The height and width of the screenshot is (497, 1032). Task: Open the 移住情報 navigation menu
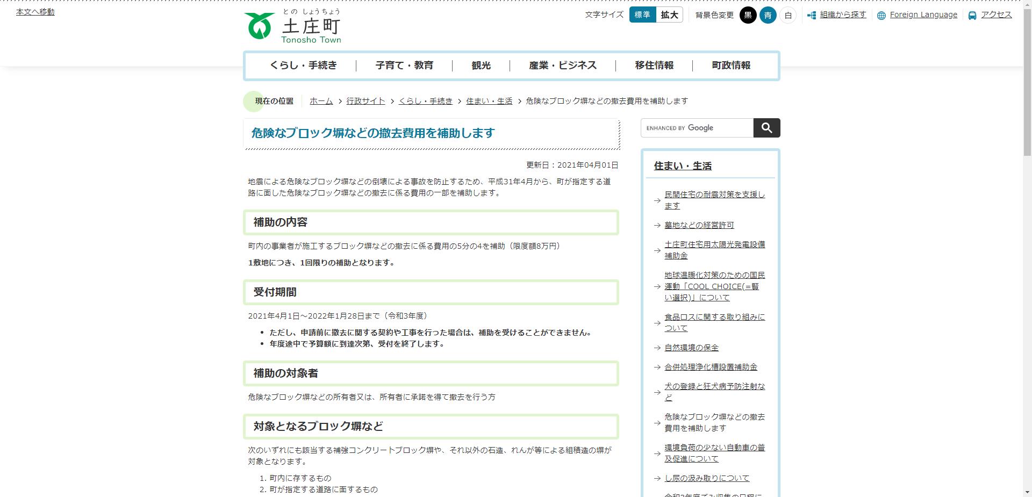click(653, 65)
